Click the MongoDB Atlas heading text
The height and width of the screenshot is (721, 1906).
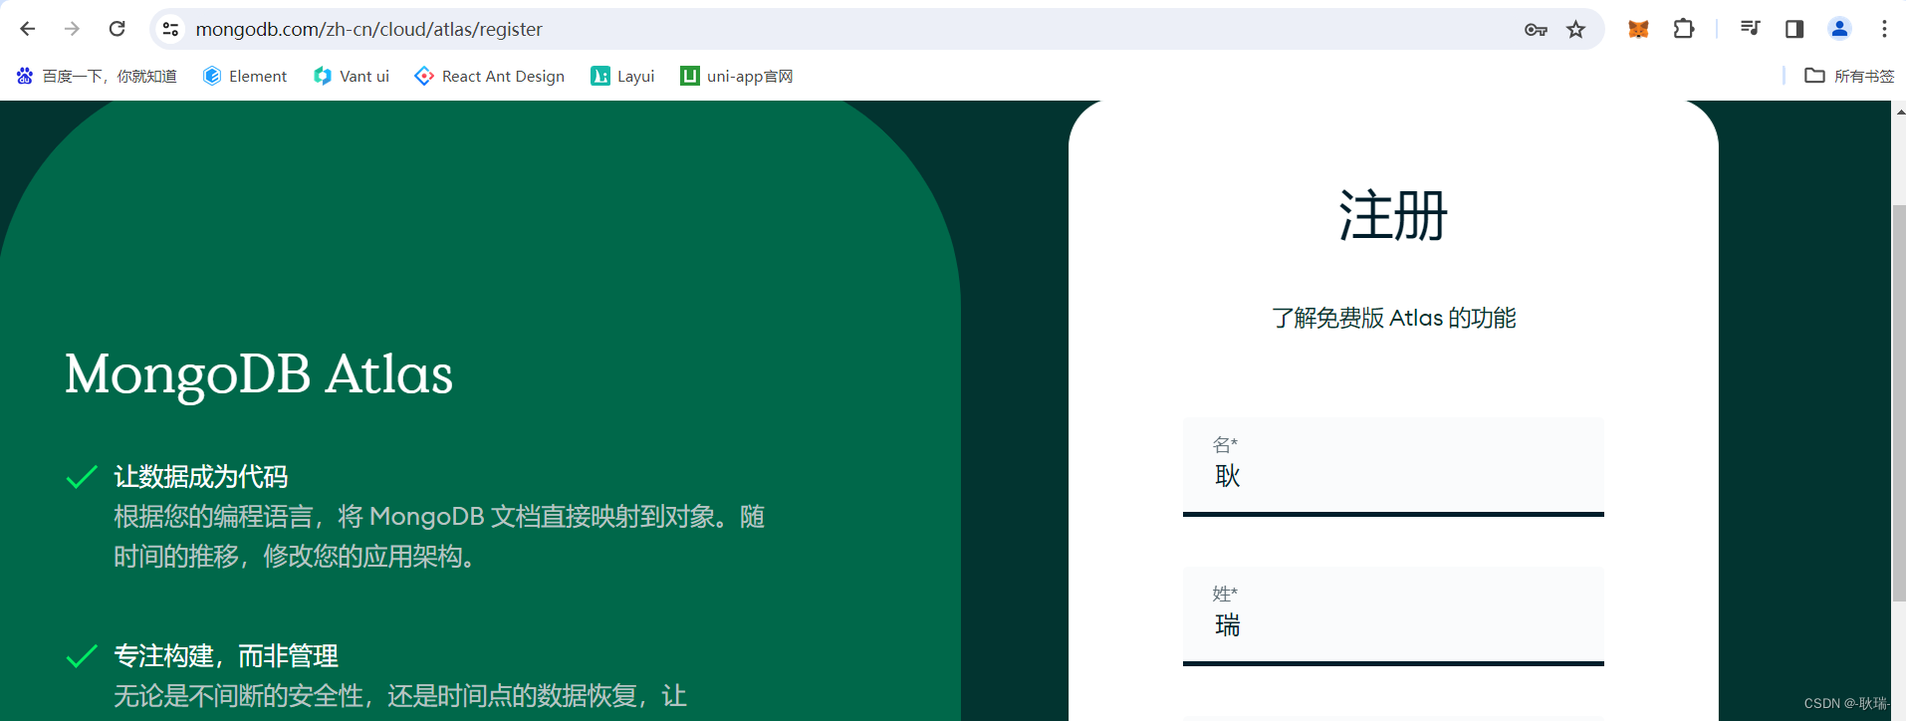(259, 374)
